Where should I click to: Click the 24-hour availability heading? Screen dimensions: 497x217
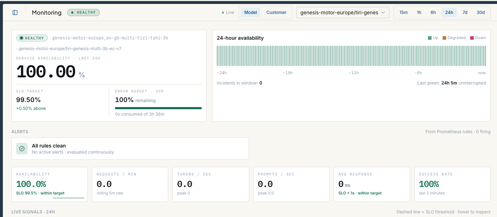(240, 38)
